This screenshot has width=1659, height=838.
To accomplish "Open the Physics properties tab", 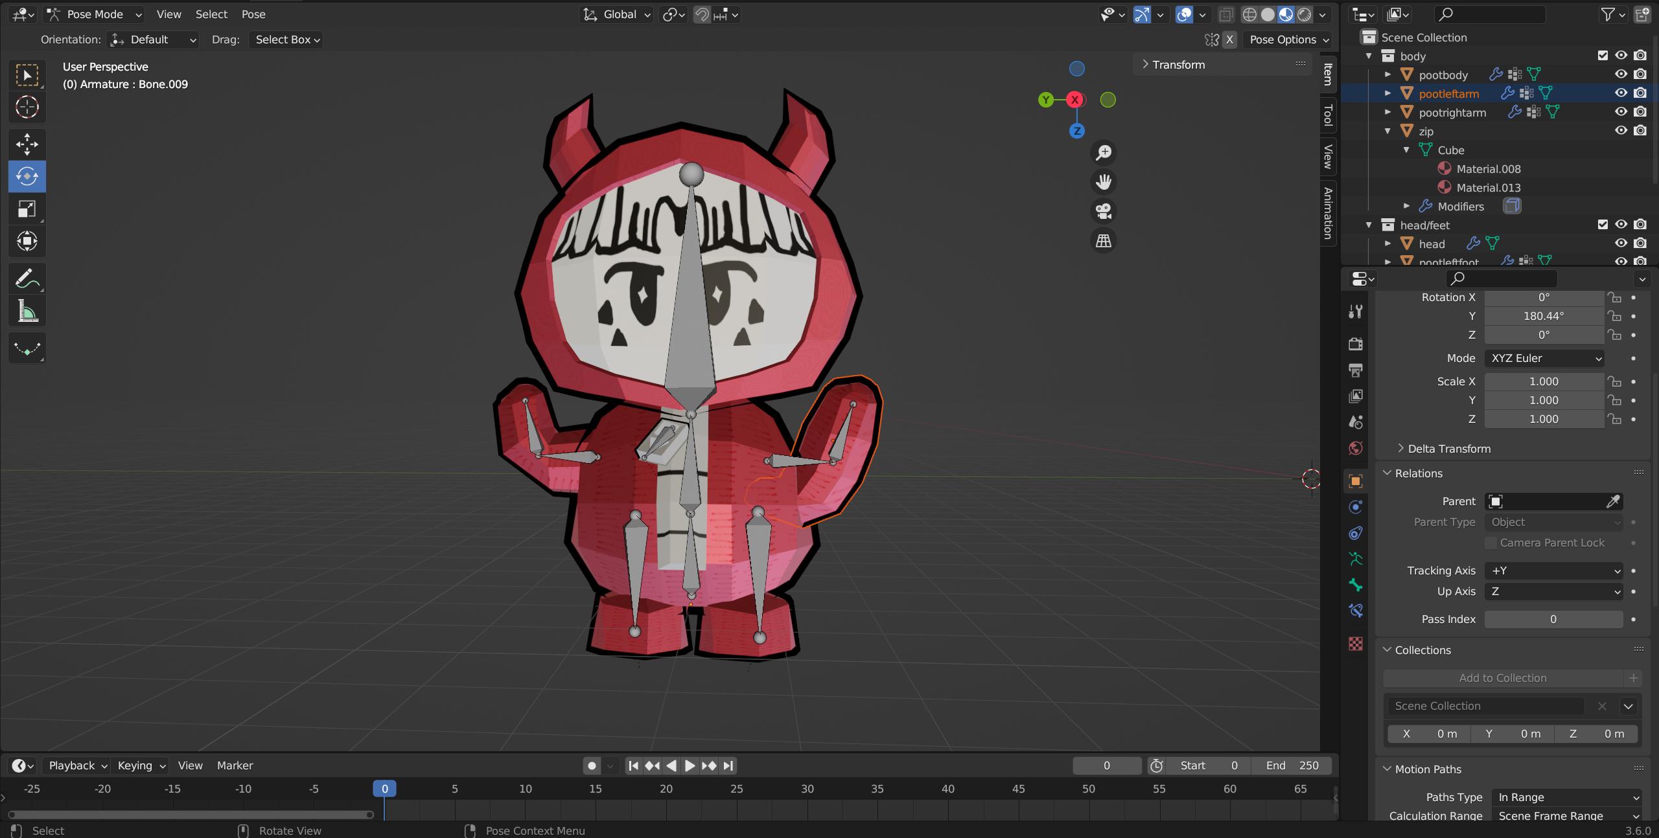I will [x=1355, y=506].
